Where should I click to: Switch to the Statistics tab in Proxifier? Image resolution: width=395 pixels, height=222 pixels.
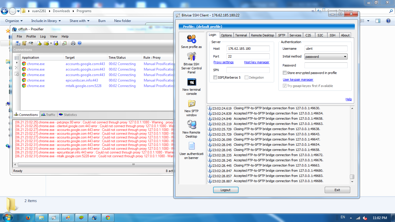click(x=68, y=115)
